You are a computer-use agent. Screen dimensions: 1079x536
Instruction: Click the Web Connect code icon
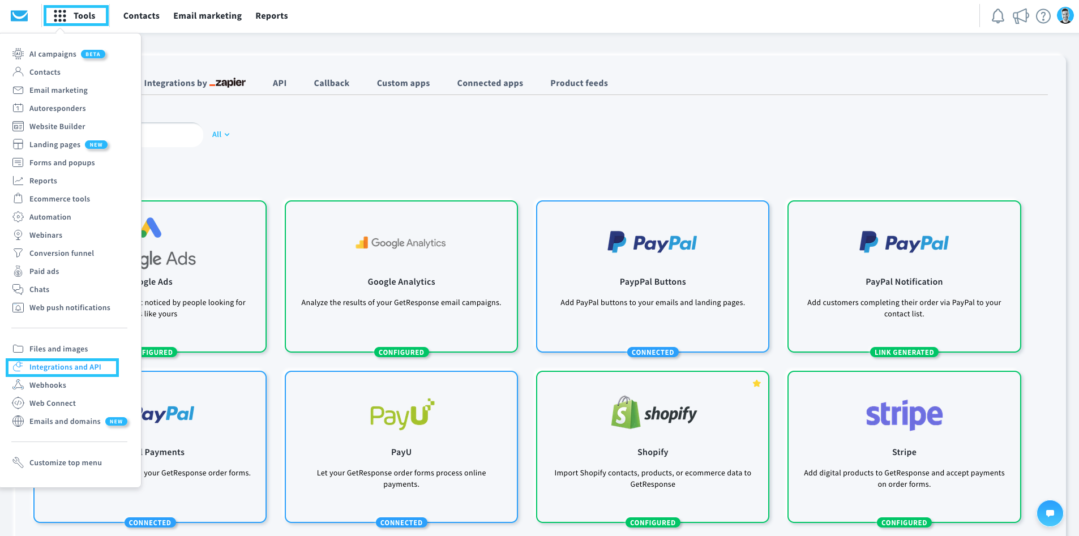18,403
